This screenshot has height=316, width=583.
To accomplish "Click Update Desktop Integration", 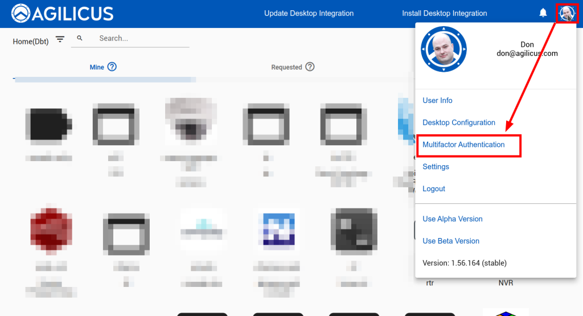I will tap(309, 14).
